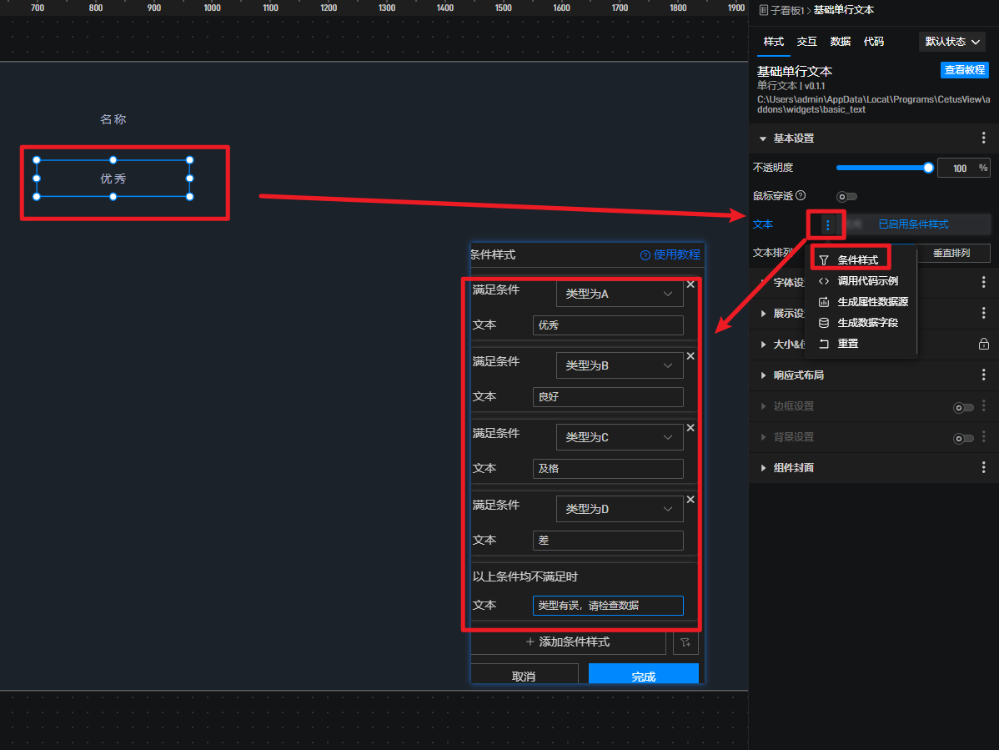
Task: Open more options for 响应式布局 section
Action: [984, 375]
